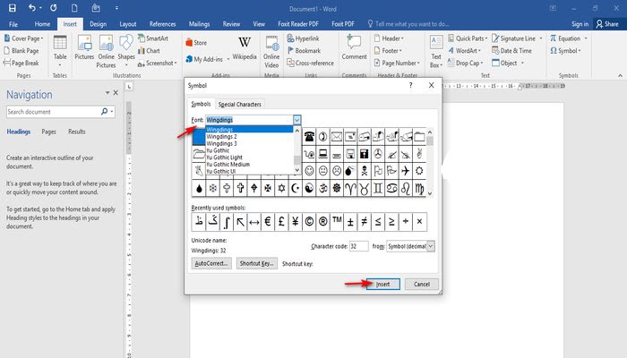Cancel the Symbol dialog

click(422, 284)
